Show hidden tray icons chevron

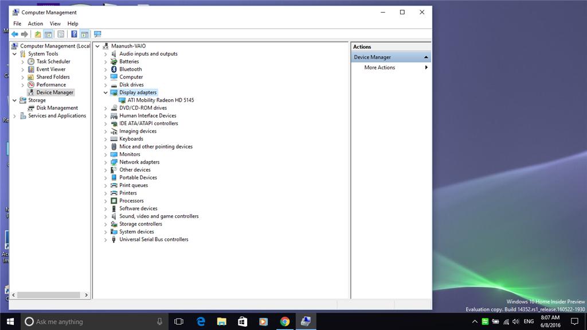click(475, 321)
